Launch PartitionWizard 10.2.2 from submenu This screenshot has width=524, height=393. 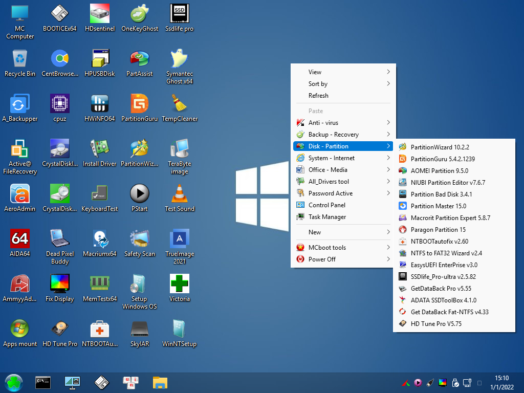440,147
